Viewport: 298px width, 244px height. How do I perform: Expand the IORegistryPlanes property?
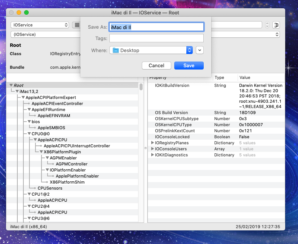[152, 142]
